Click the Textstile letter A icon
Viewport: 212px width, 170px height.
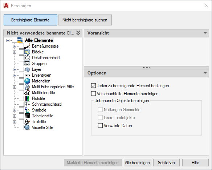tap(27, 122)
